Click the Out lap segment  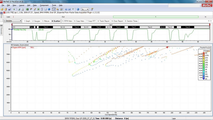click(x=63, y=17)
